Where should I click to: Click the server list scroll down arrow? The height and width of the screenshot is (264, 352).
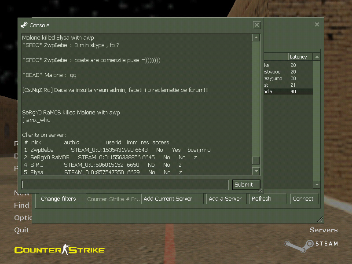pos(316,184)
